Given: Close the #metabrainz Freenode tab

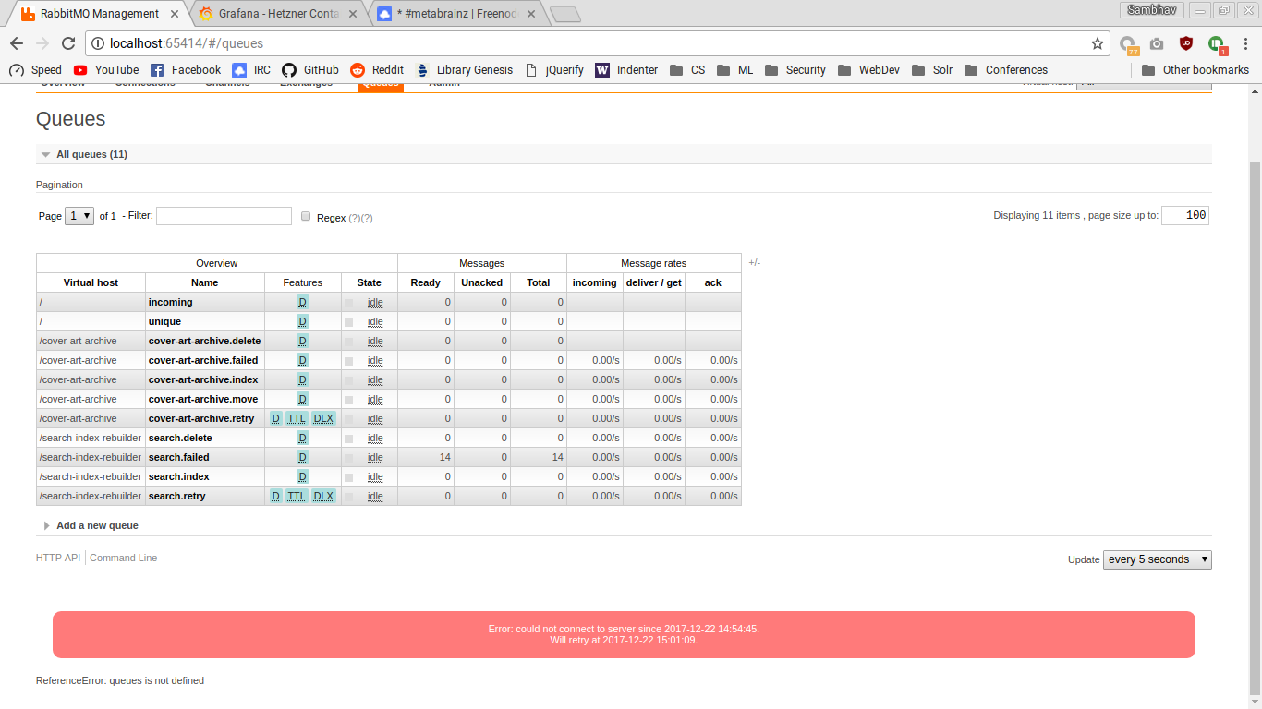Looking at the screenshot, I should click(531, 14).
